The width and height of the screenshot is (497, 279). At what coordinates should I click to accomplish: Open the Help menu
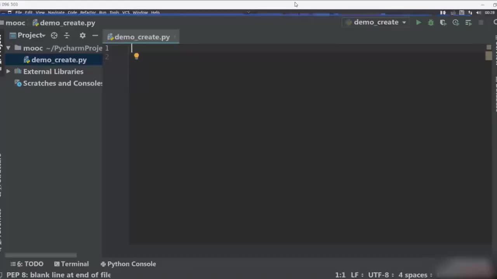(x=155, y=12)
